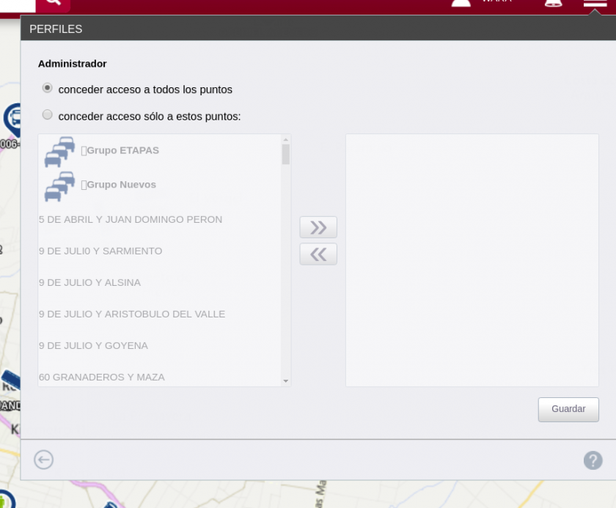
Task: Click the Administrador section heading
Action: [72, 64]
